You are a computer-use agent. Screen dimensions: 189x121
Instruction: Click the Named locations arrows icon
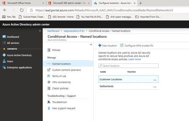click(x=49, y=64)
